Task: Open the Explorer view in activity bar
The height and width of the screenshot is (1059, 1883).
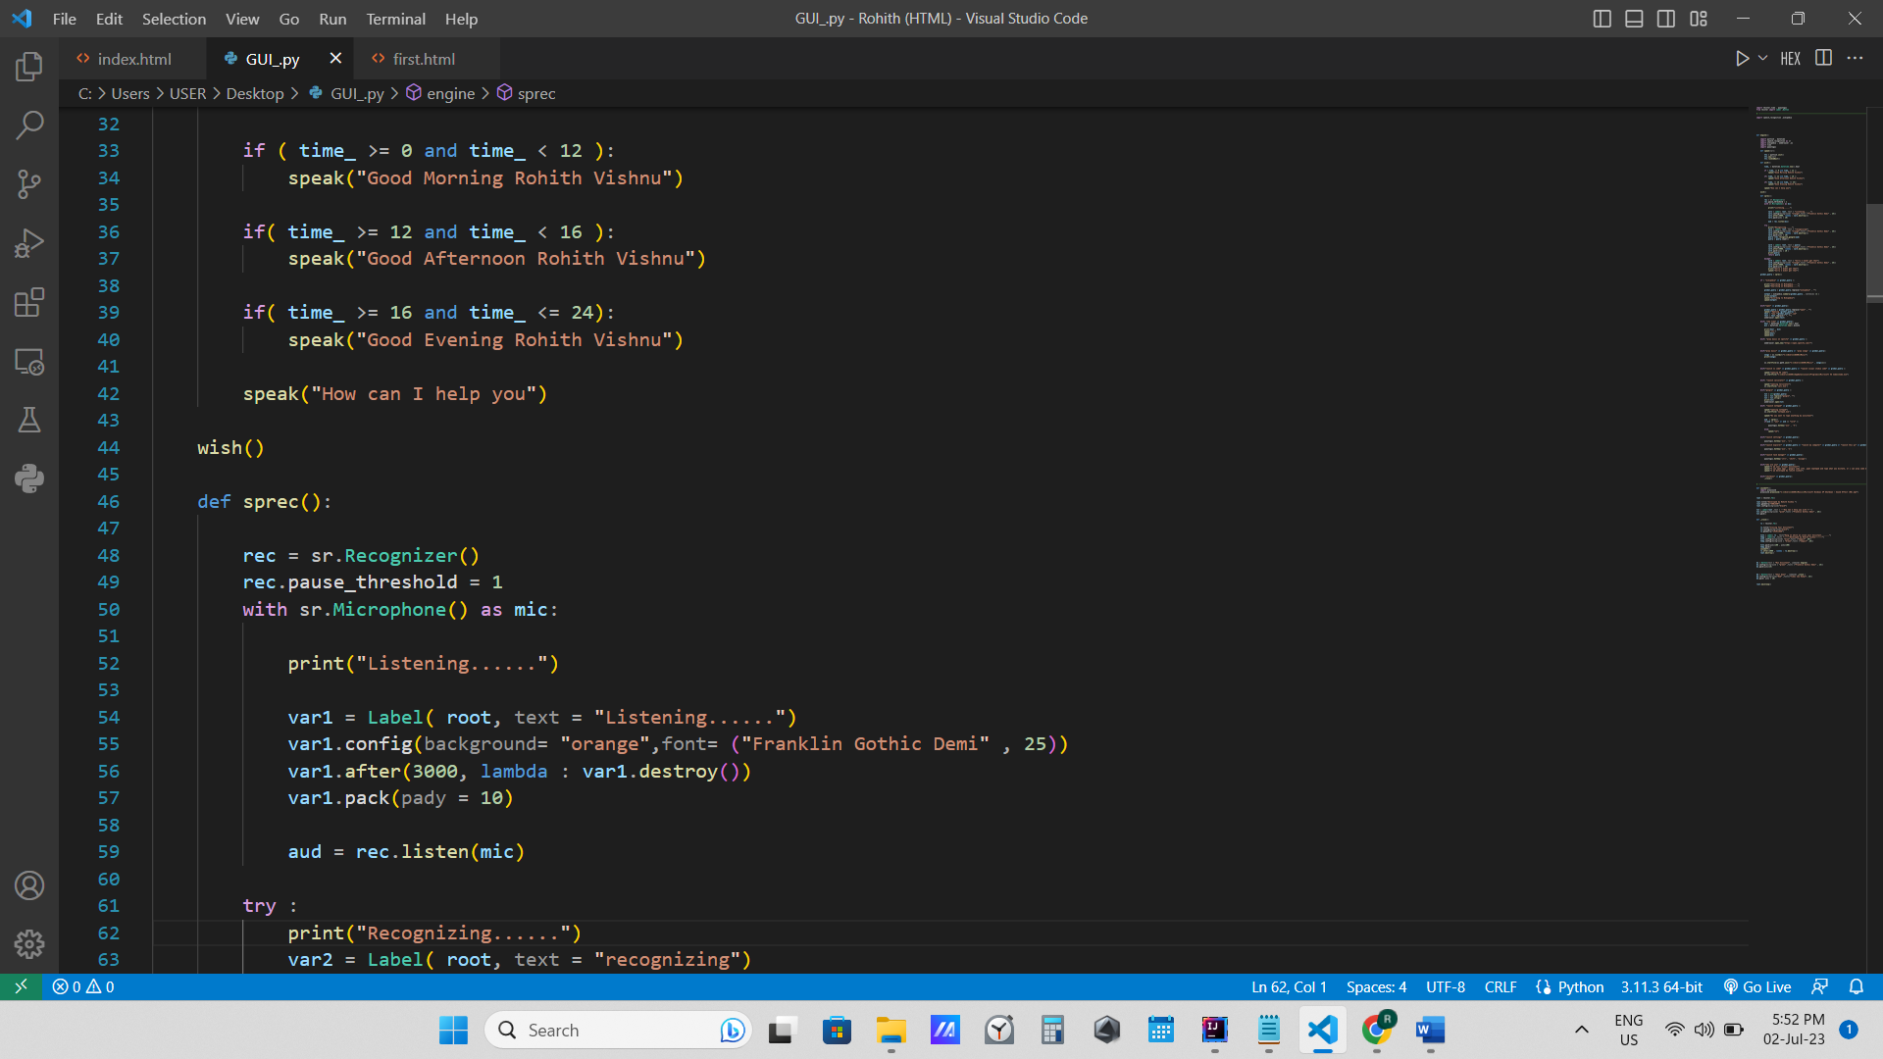Action: pos(29,67)
